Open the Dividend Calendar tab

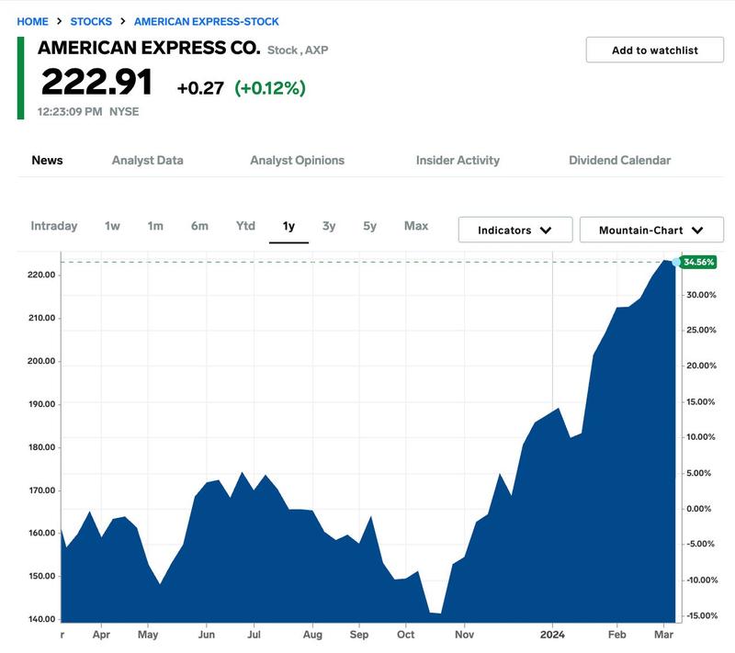tap(619, 160)
